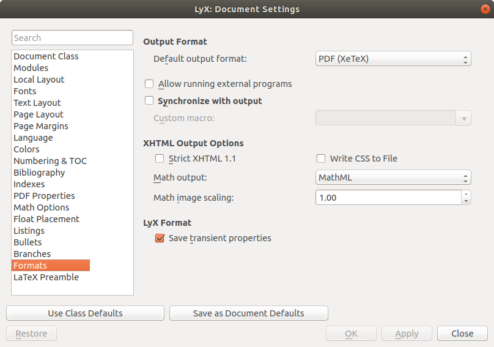Uncheck Save transient properties
Image resolution: width=494 pixels, height=347 pixels.
click(160, 238)
